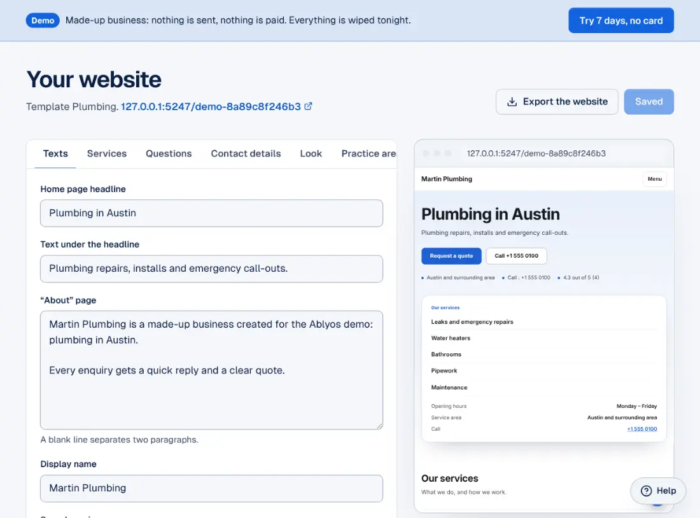
Task: Click Request a quote in preview
Action: [451, 256]
